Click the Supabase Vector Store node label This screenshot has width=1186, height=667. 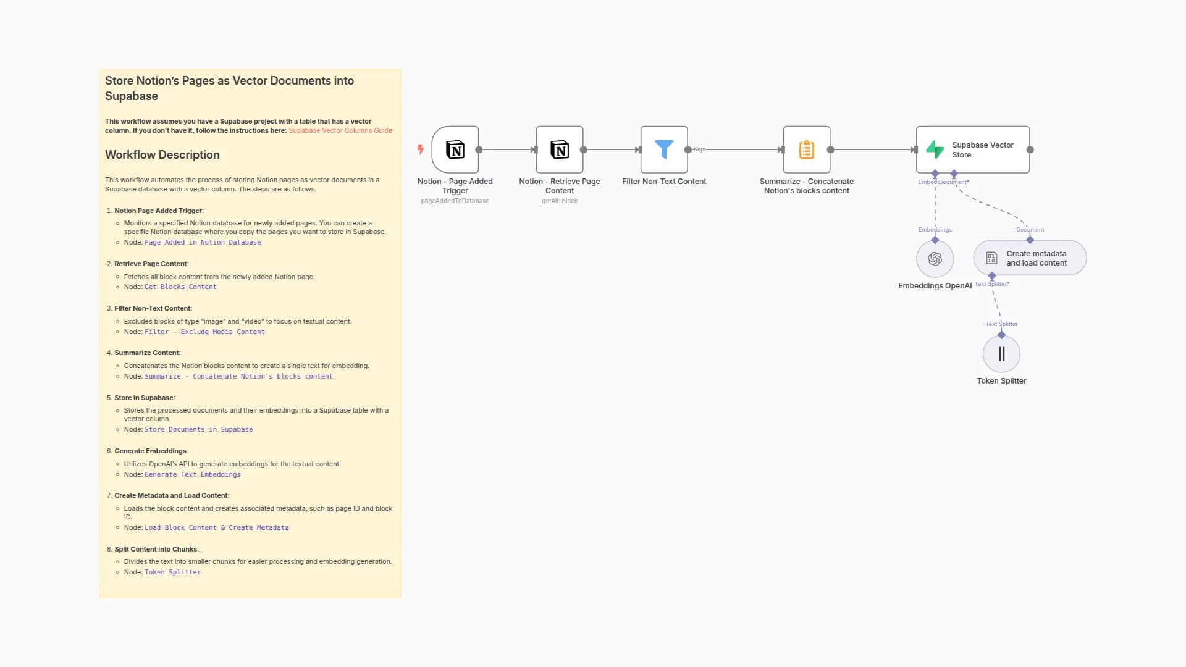point(982,149)
